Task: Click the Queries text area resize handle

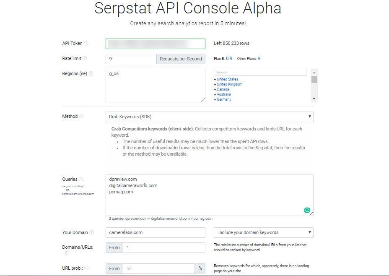Action: click(x=311, y=214)
